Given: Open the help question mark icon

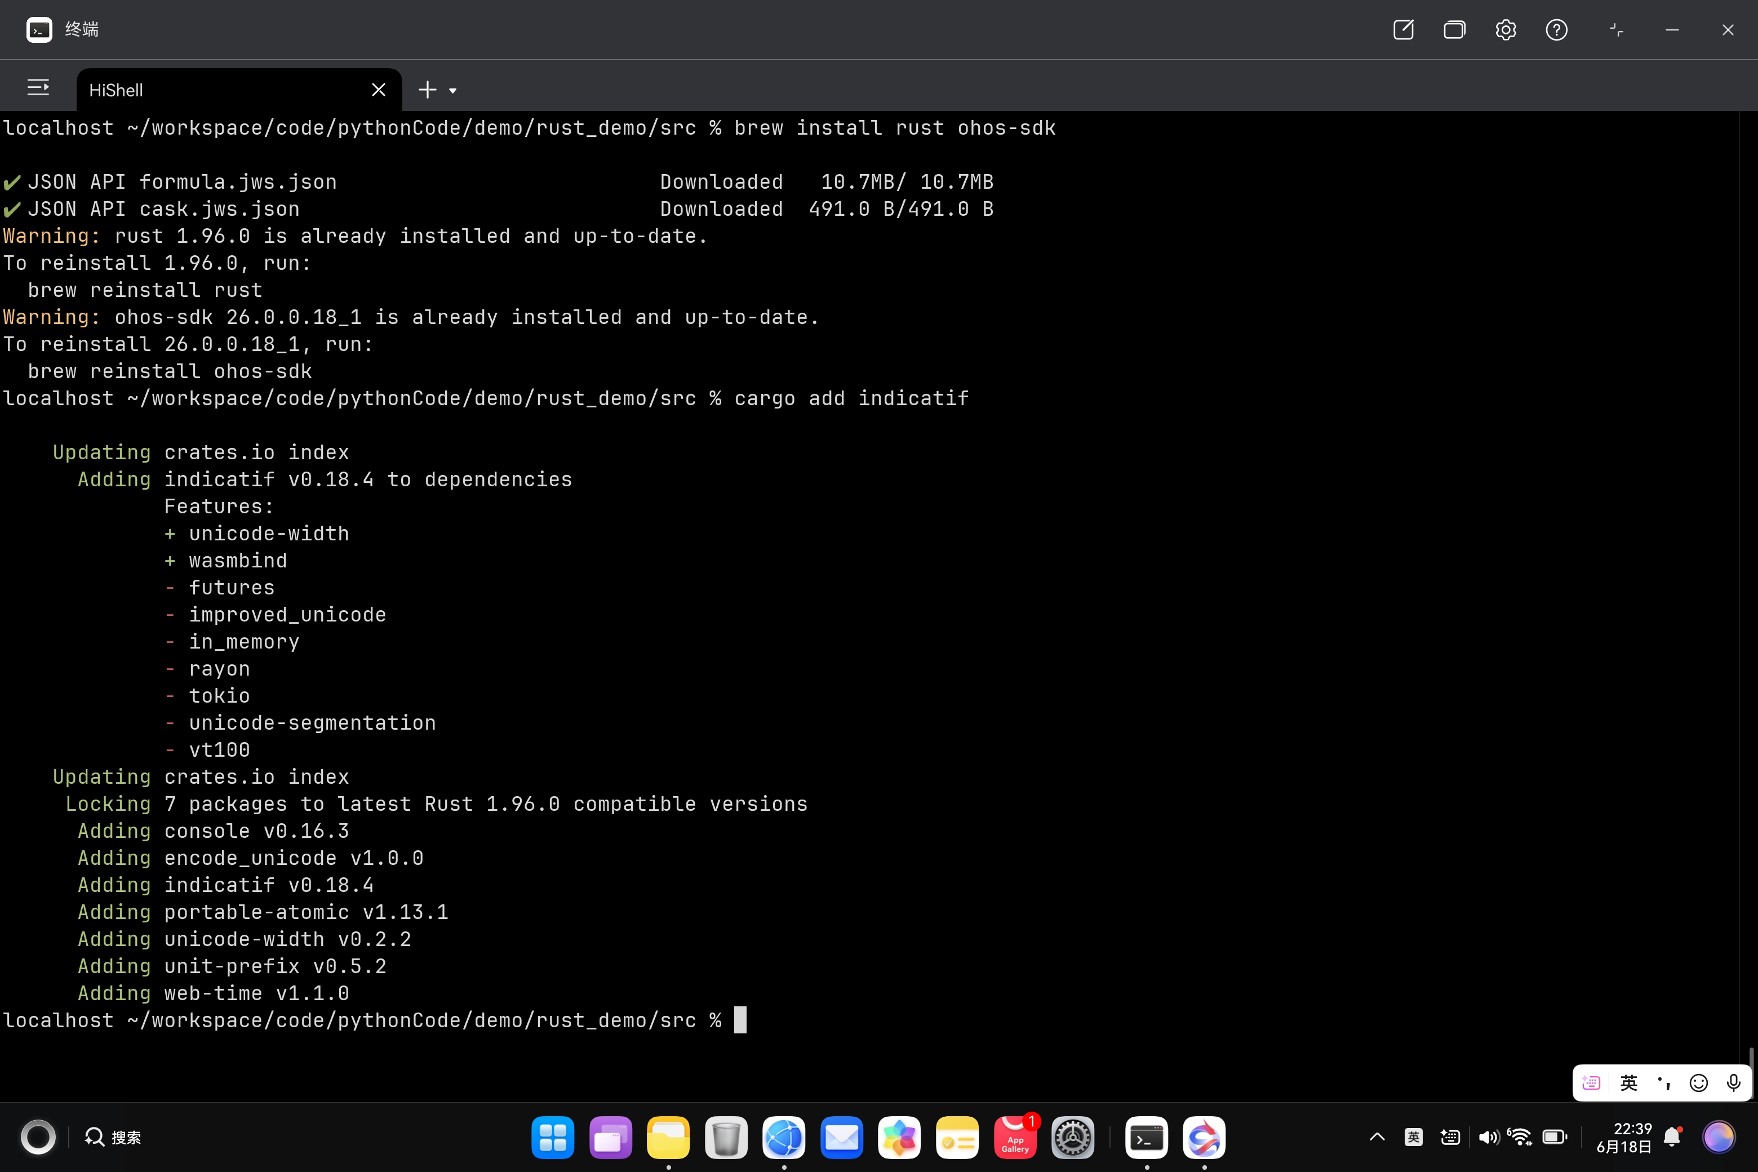Looking at the screenshot, I should (x=1556, y=30).
